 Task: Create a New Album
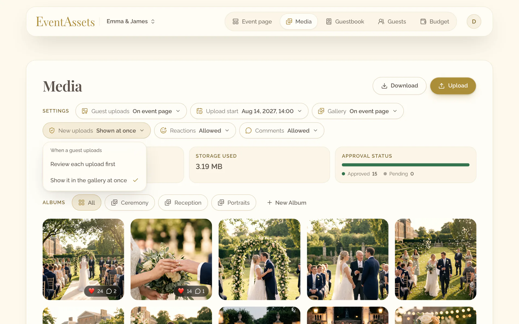click(x=287, y=203)
